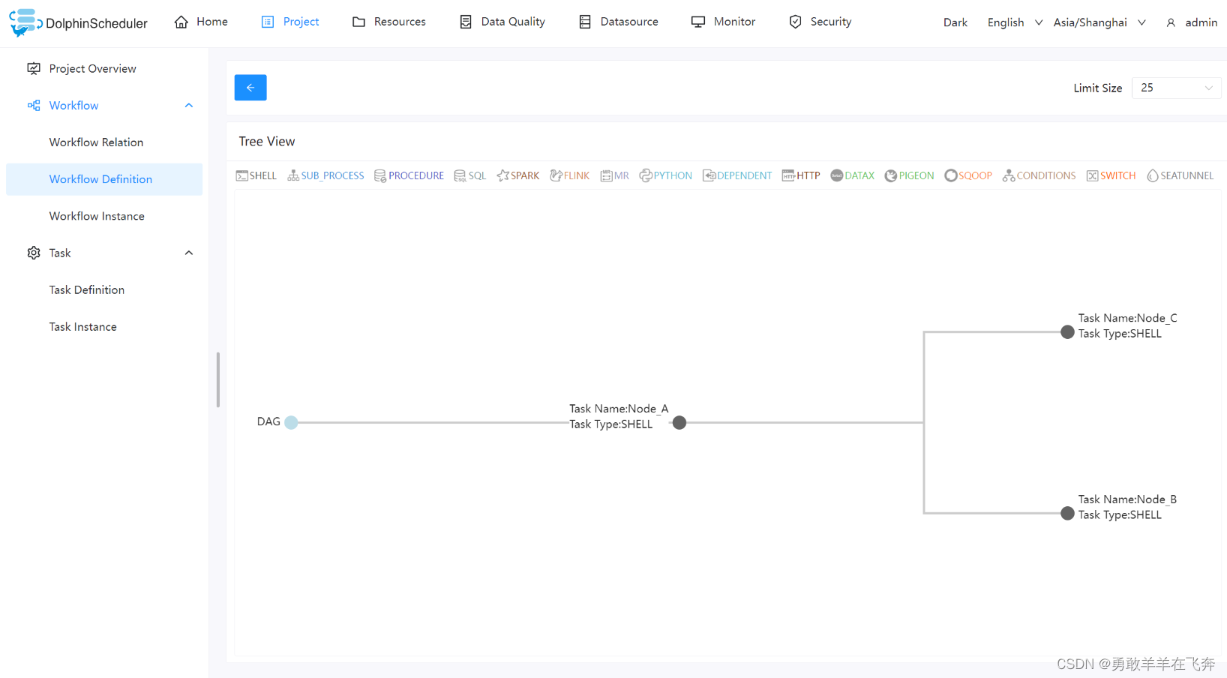
Task: Click the DAG root node circle
Action: tap(291, 422)
